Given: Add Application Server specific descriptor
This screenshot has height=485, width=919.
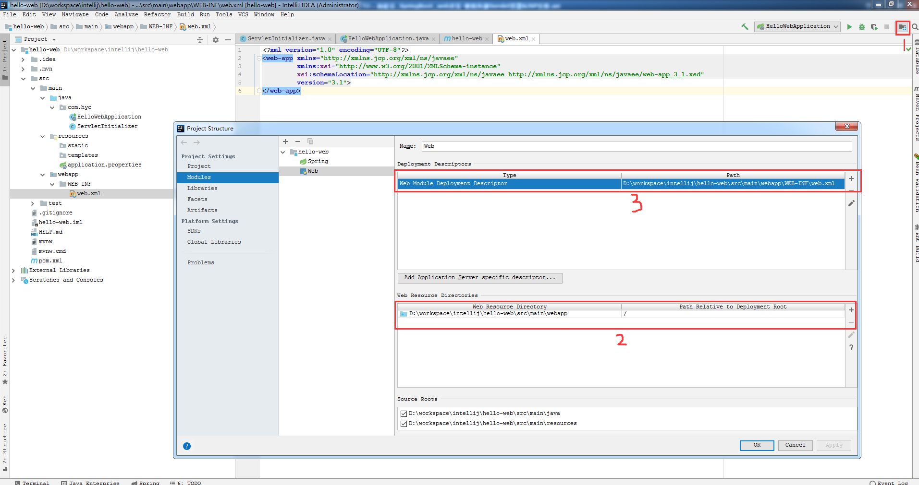Looking at the screenshot, I should click(x=480, y=278).
